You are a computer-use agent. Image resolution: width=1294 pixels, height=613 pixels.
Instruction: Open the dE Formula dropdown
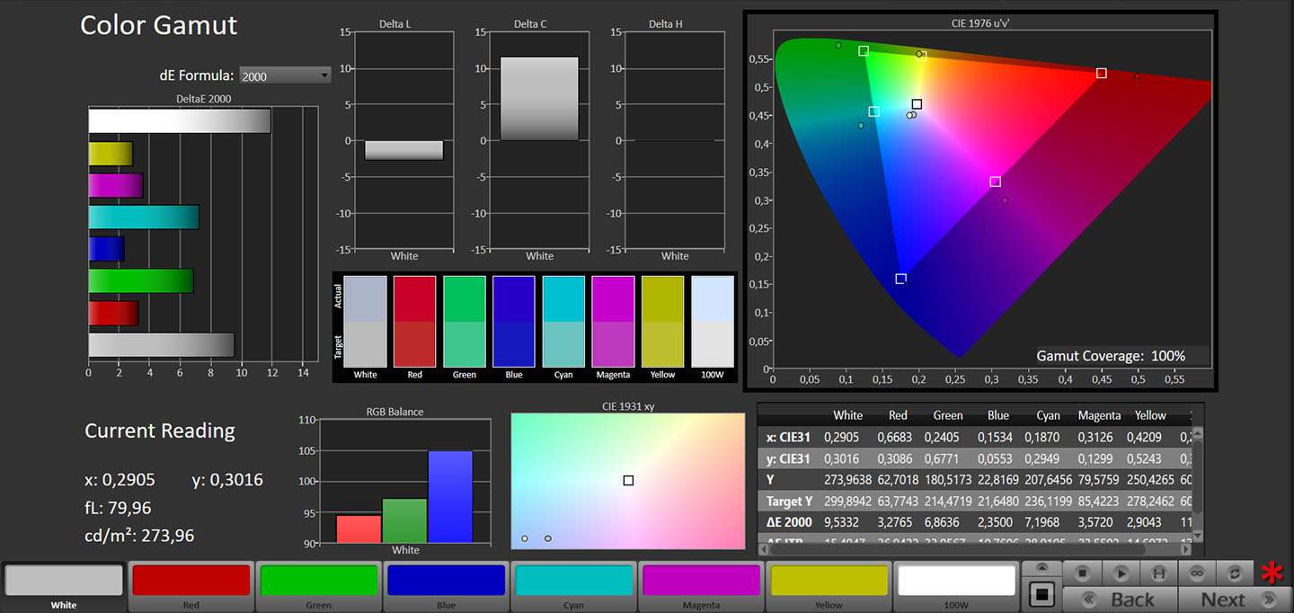(x=285, y=76)
